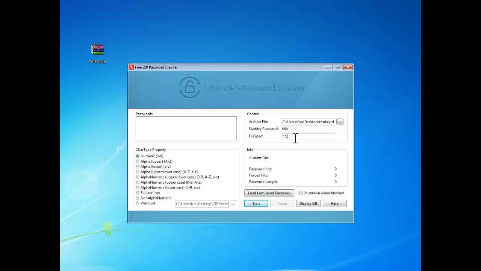The height and width of the screenshot is (271, 481).
Task: Click the WordList path field
Action: (202, 204)
